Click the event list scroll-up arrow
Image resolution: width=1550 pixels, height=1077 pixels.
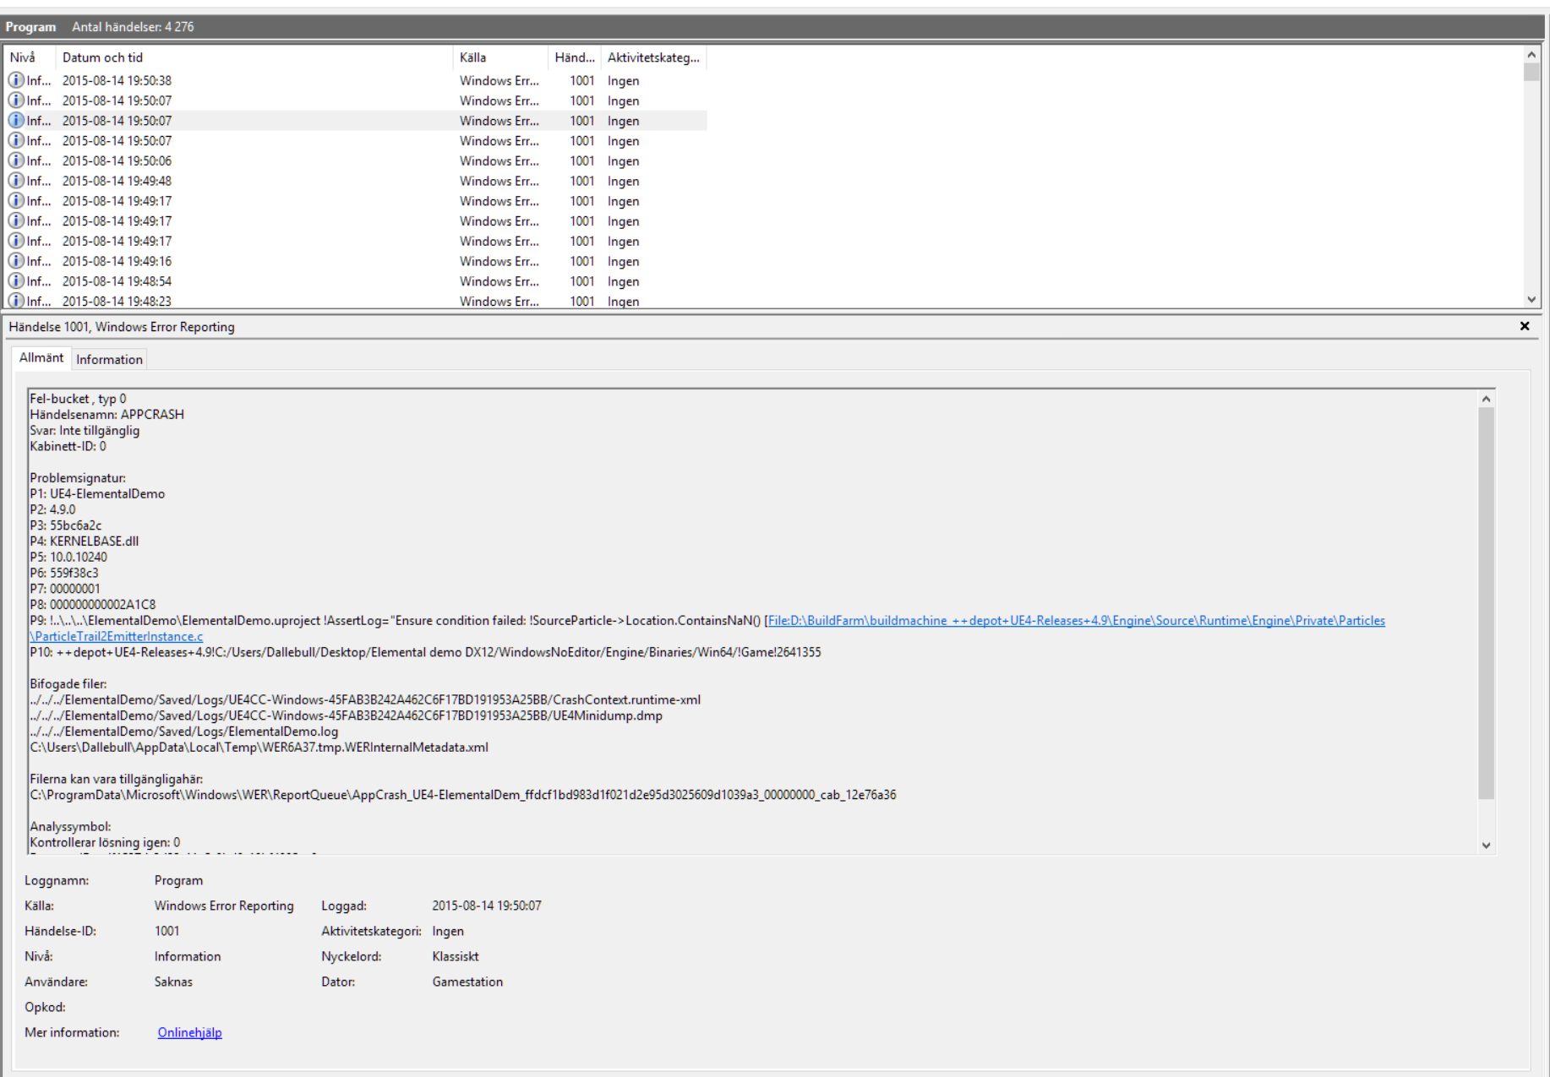tap(1531, 55)
